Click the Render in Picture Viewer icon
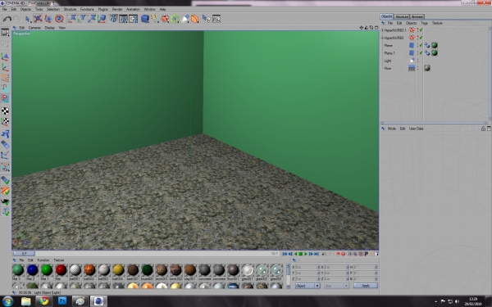Image resolution: width=492 pixels, height=307 pixels. point(123,19)
